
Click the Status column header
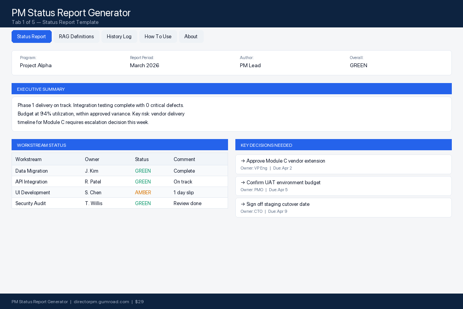pyautogui.click(x=142, y=159)
